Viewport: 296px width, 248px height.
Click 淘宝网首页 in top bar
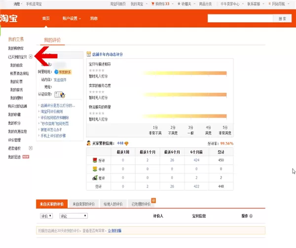118,4
